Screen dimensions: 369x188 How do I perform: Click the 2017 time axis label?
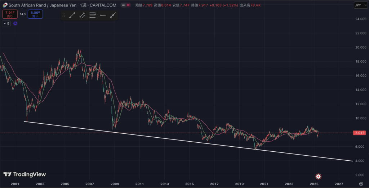coord(214,183)
